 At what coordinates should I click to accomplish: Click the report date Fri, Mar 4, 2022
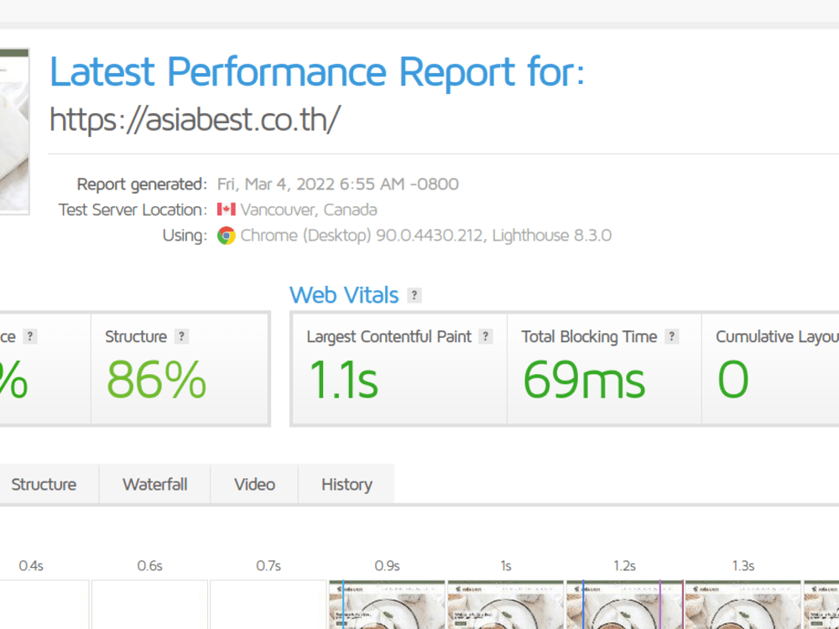coord(337,184)
